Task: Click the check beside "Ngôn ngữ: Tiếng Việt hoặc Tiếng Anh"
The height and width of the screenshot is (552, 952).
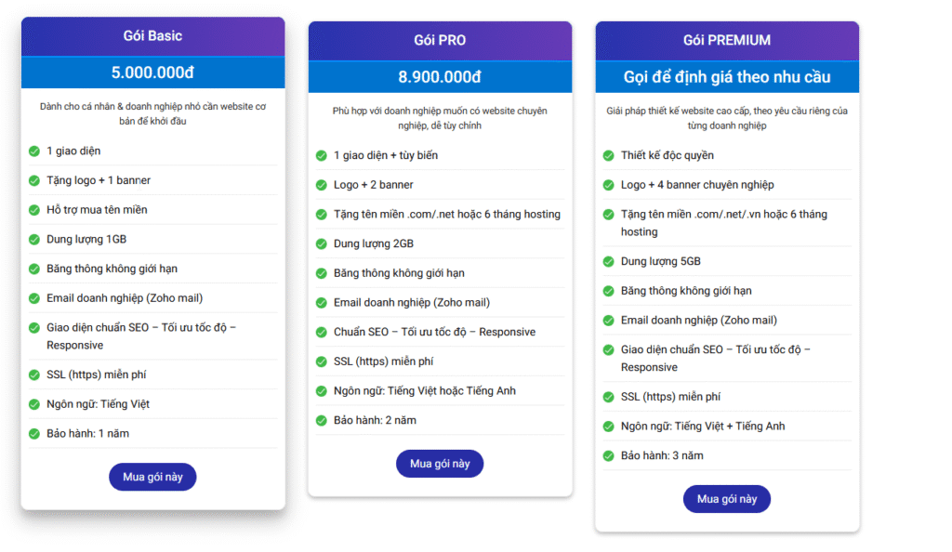Action: [x=322, y=391]
